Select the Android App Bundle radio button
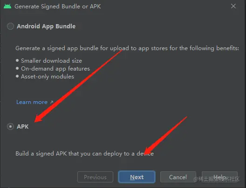The height and width of the screenshot is (188, 246). tap(11, 26)
